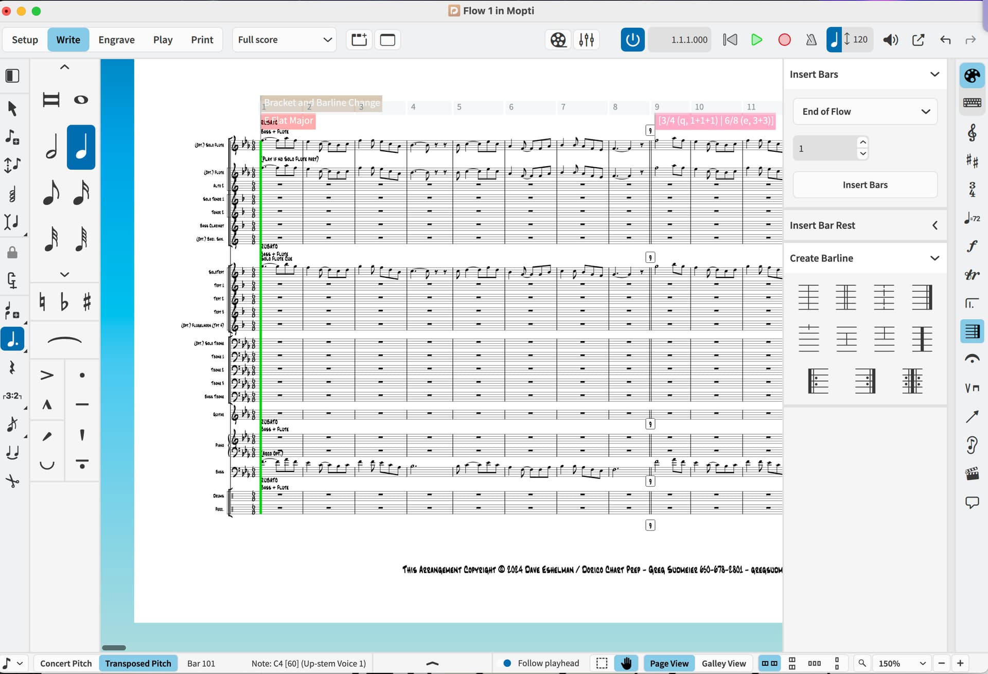Click the Insert Bars button
Image resolution: width=988 pixels, height=674 pixels.
point(865,185)
